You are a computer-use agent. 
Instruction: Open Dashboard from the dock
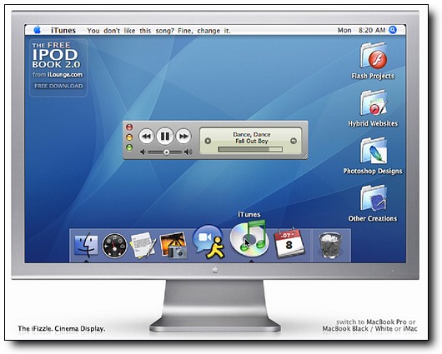(114, 246)
